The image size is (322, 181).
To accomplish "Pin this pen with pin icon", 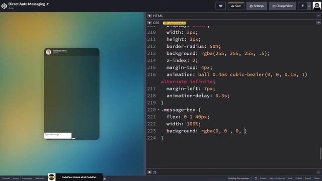I will click(302, 6).
